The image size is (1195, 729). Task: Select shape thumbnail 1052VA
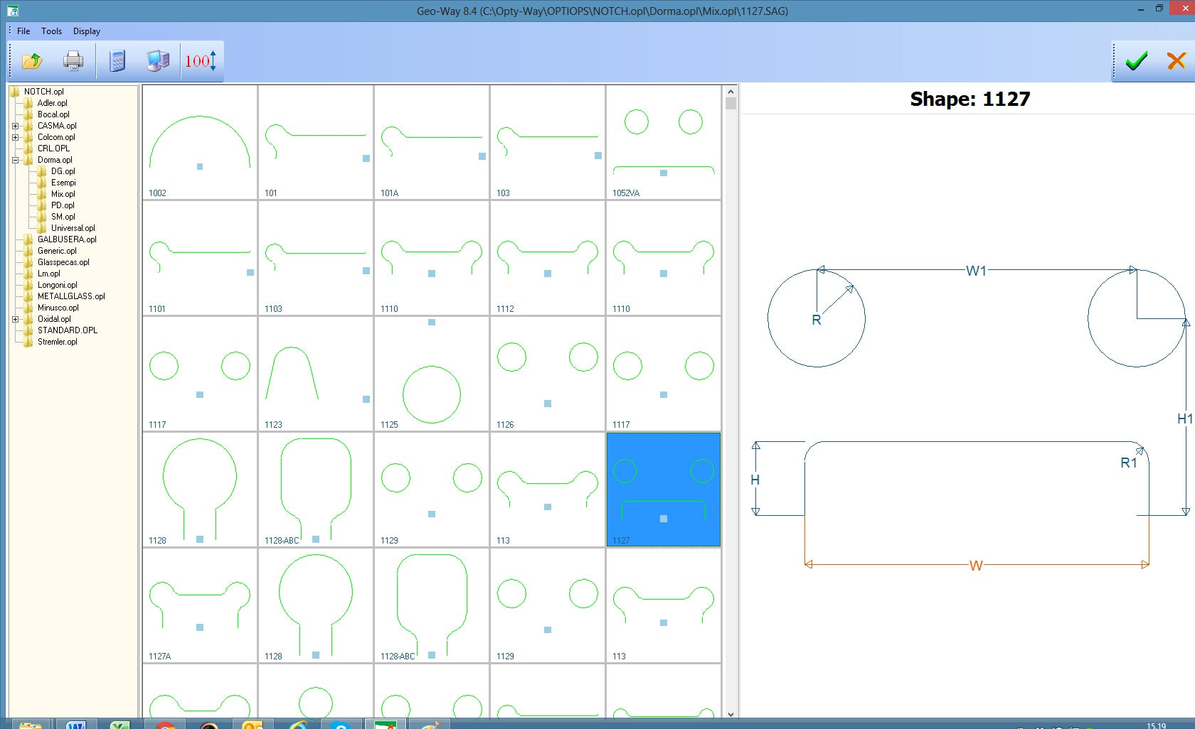pyautogui.click(x=664, y=142)
